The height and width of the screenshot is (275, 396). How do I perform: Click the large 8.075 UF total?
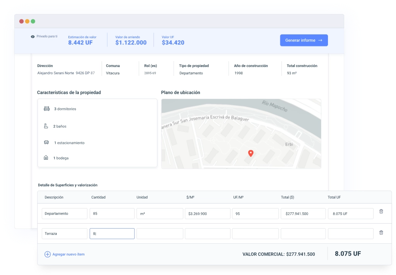pos(348,254)
